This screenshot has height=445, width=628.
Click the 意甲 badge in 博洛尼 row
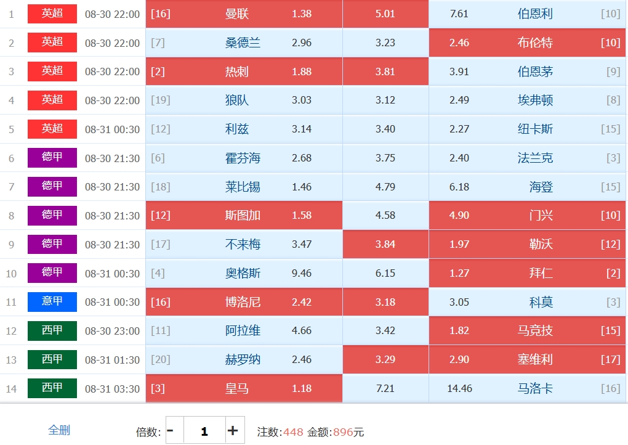point(52,301)
